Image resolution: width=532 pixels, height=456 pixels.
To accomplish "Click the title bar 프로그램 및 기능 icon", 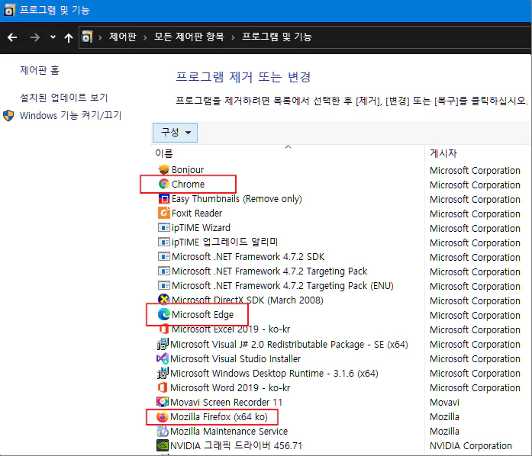I will click(x=9, y=10).
